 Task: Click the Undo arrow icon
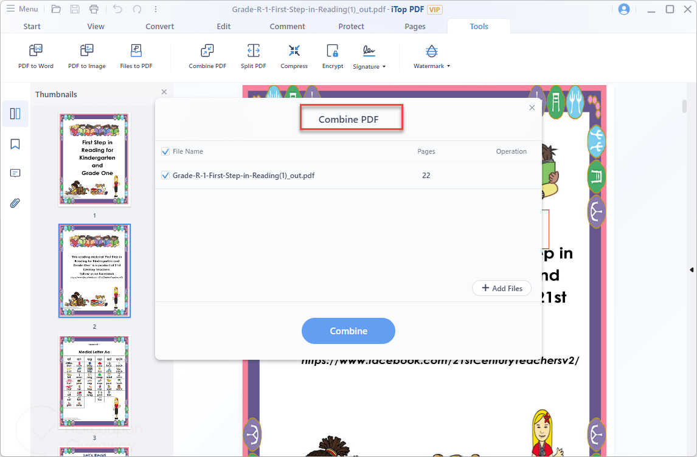tap(117, 9)
